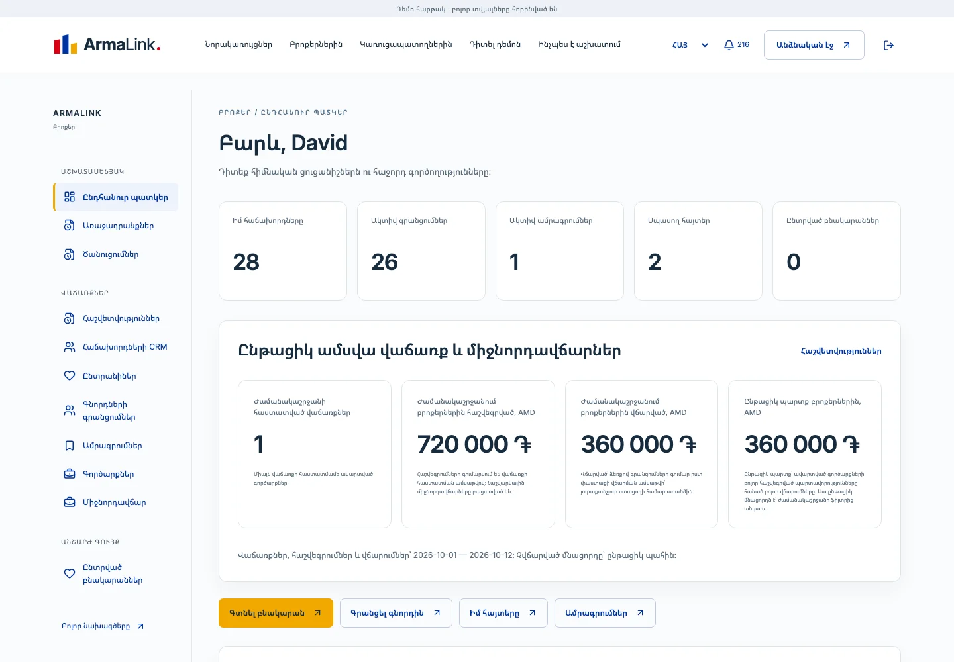Viewport: 954px width, 662px height.
Task: Click the Իմ հայտերը button
Action: 503,613
